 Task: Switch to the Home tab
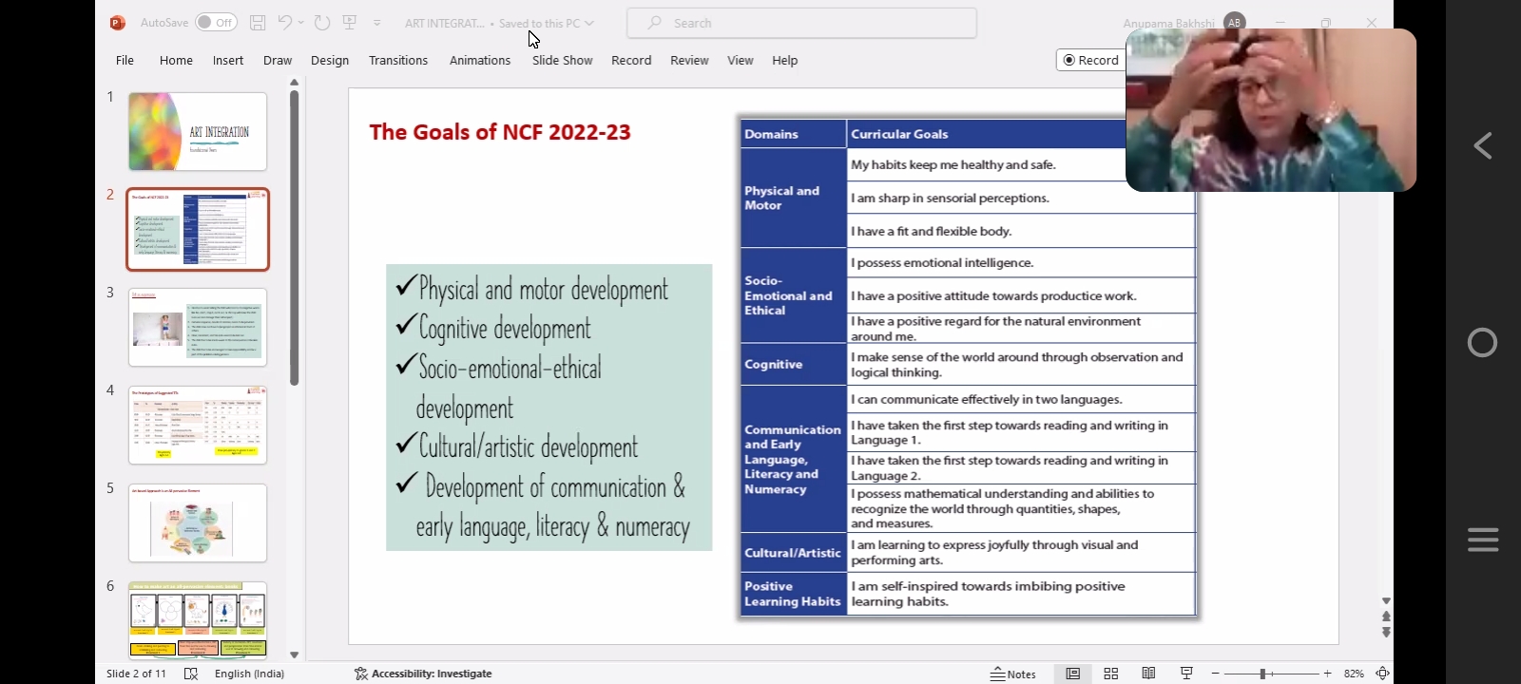pyautogui.click(x=176, y=60)
